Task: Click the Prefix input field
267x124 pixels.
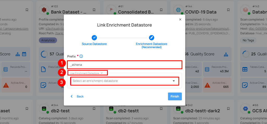Action: (124, 65)
